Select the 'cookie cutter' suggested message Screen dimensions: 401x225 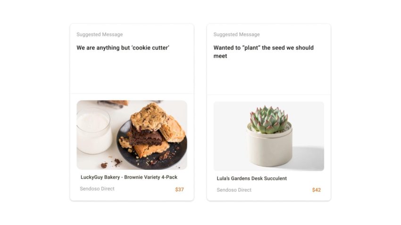point(123,48)
